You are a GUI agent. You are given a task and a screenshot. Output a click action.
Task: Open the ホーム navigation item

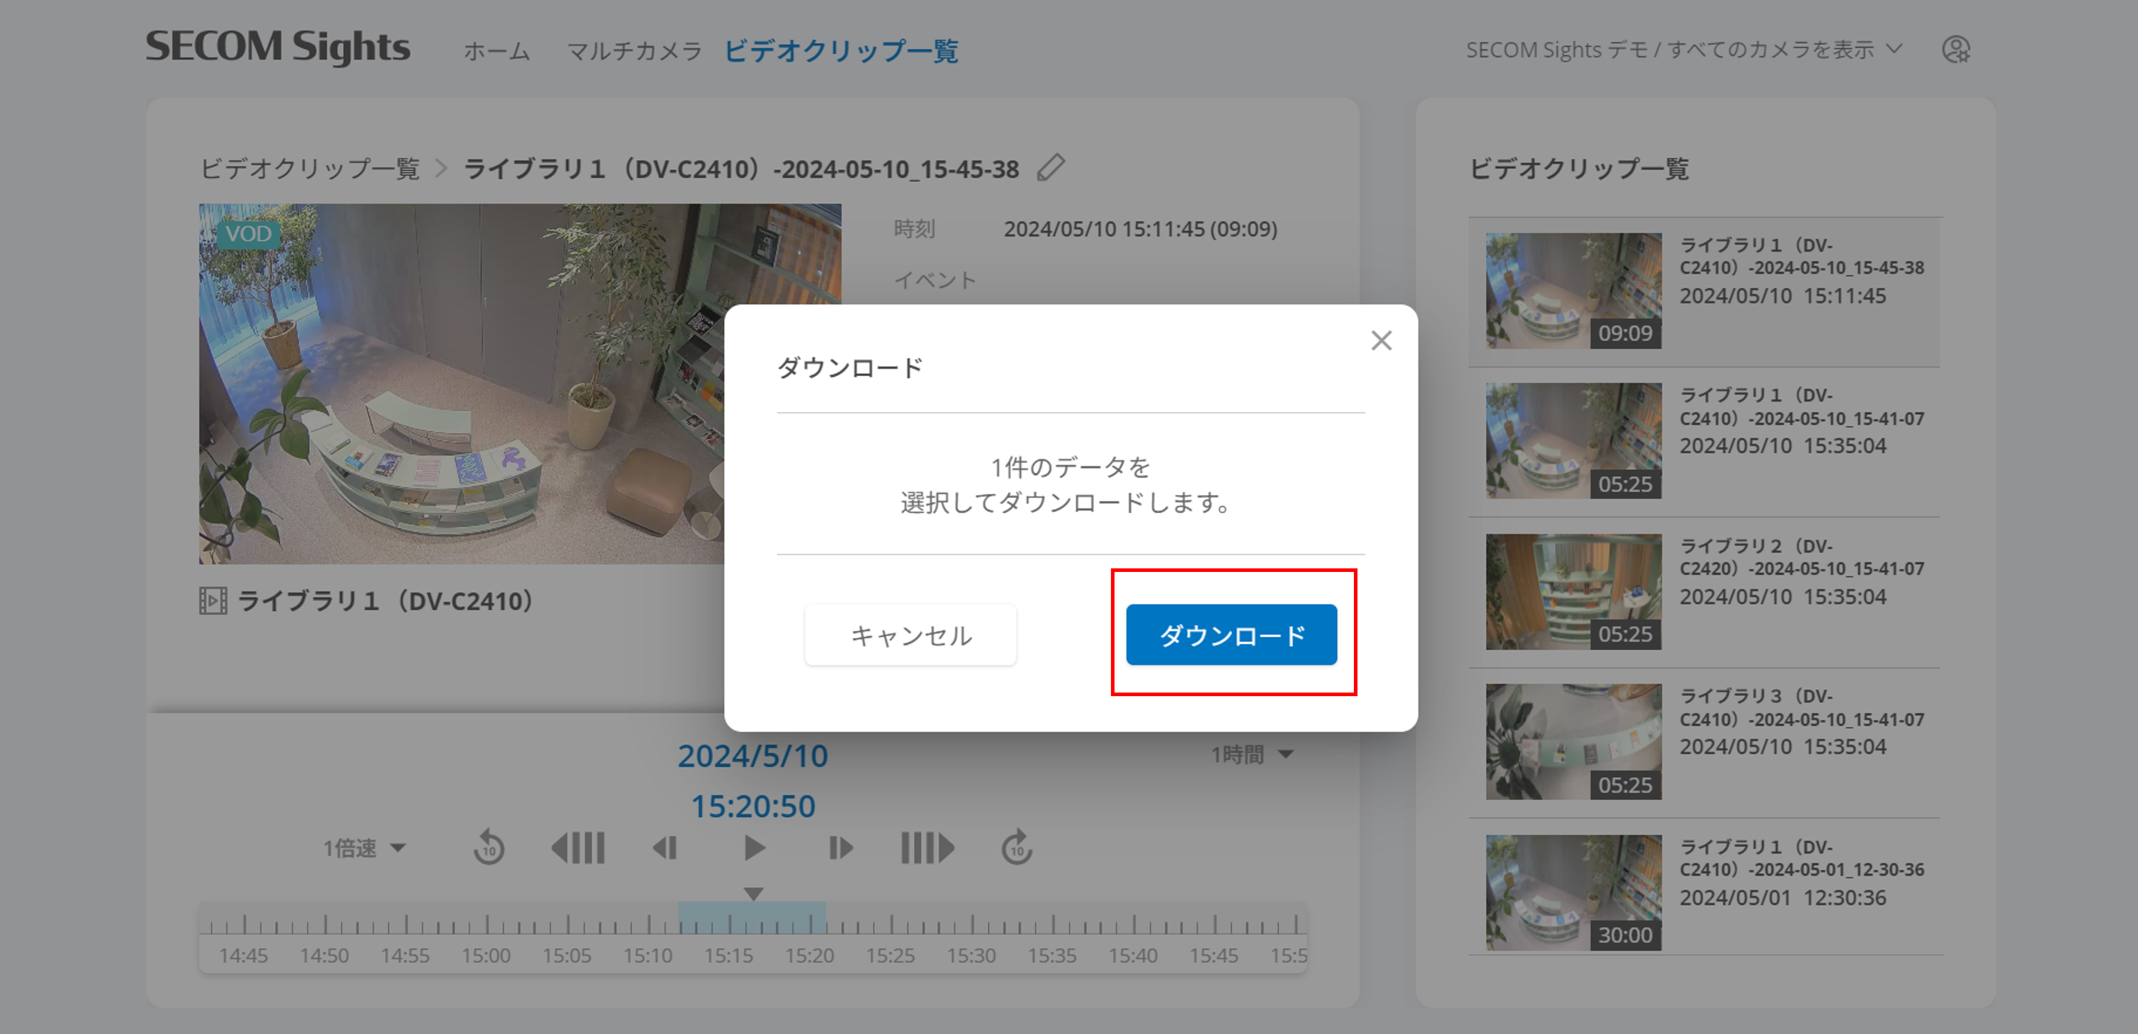coord(496,51)
